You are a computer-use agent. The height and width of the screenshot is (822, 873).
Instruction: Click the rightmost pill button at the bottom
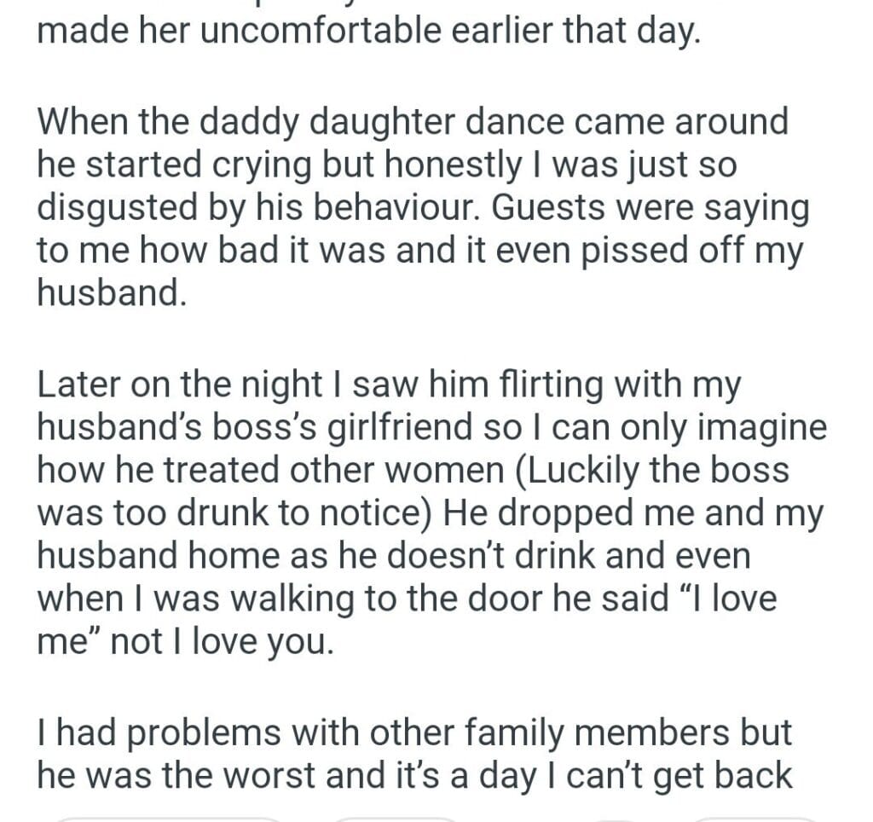coord(754,819)
